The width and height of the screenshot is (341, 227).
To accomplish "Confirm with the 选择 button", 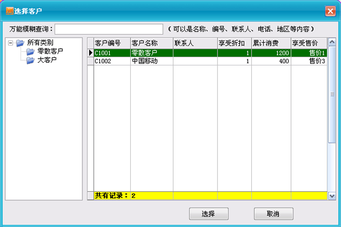I will (209, 214).
